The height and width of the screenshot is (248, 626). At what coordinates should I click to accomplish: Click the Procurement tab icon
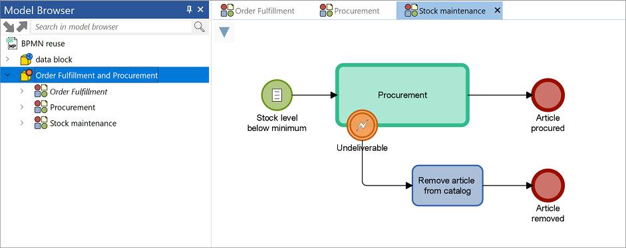coord(326,11)
